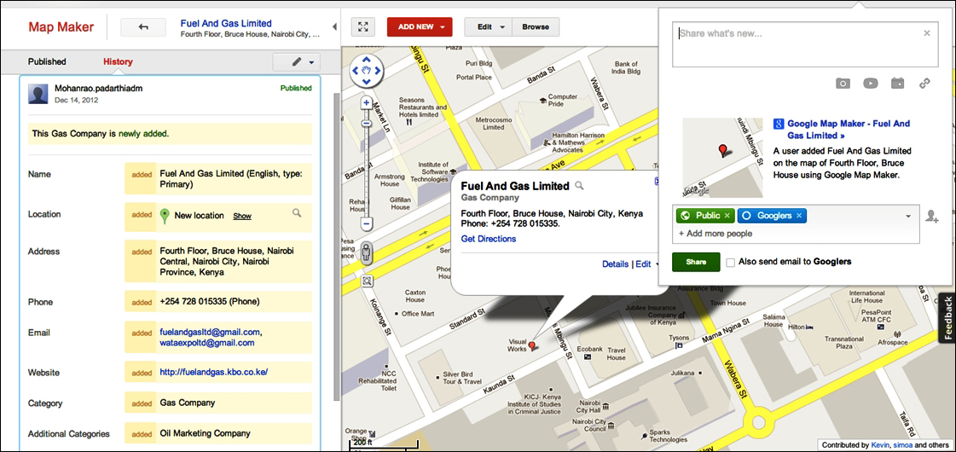
Task: Enable 'Also send email to Googlers' checkbox
Action: click(x=731, y=262)
